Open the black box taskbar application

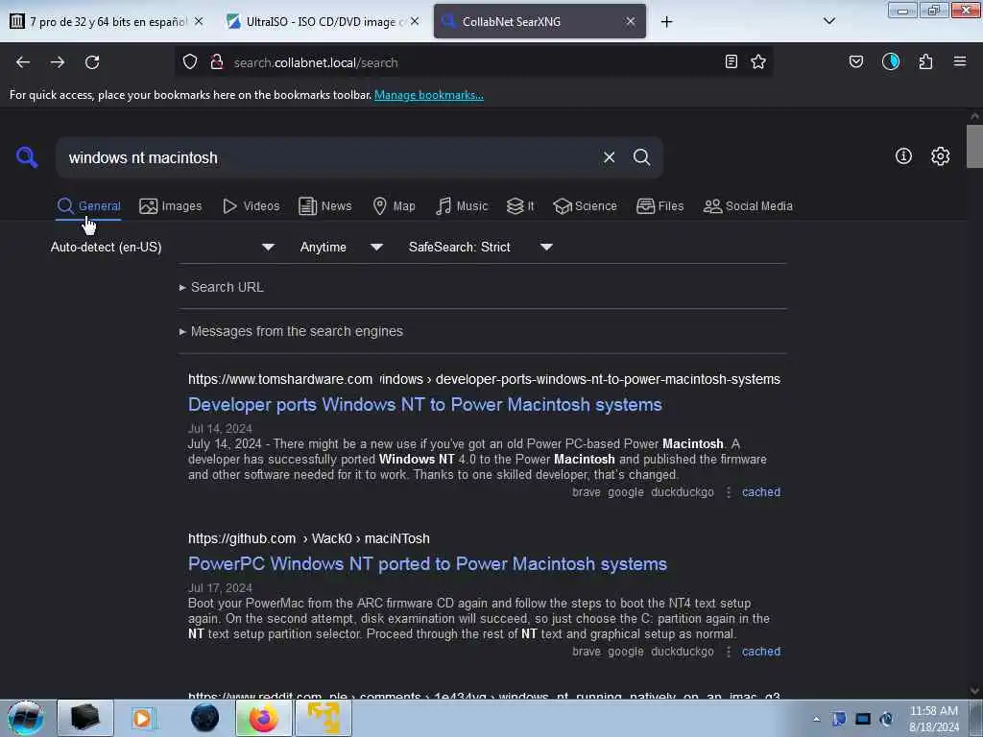pos(85,718)
